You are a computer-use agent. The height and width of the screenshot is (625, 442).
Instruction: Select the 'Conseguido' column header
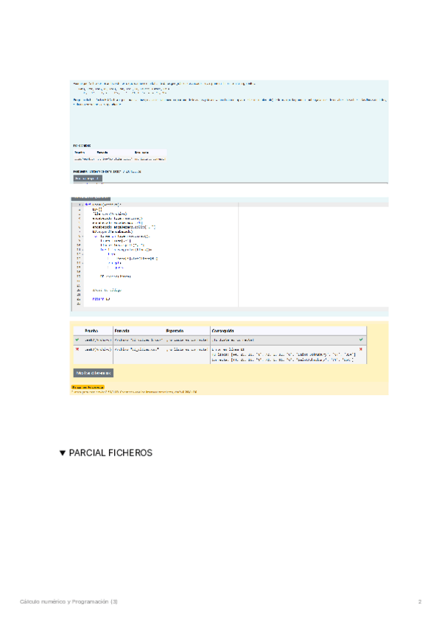[222, 331]
